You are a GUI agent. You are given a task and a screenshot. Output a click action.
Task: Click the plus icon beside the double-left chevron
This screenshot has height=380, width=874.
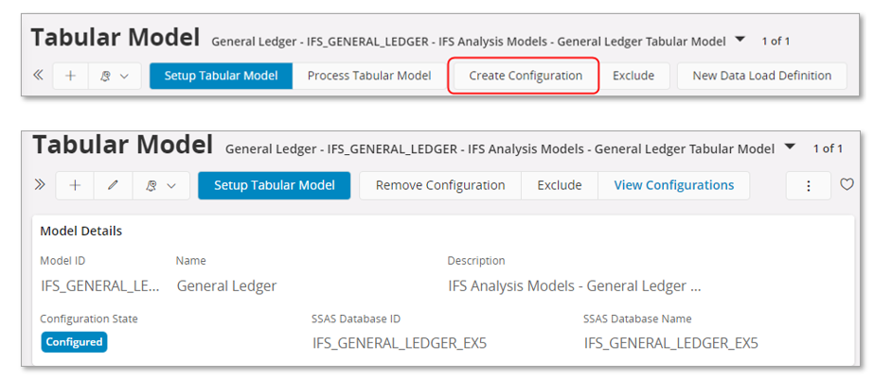click(x=70, y=76)
